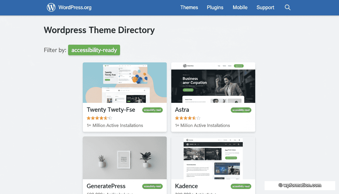Open the Kadence theme title
Image resolution: width=339 pixels, height=194 pixels.
(x=186, y=186)
